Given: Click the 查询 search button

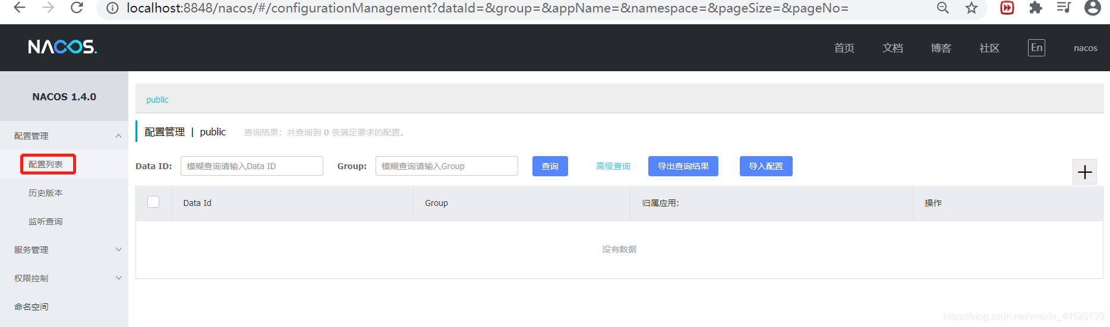Looking at the screenshot, I should coord(550,166).
